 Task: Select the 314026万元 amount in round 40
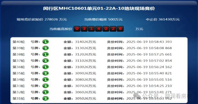tap(86, 42)
